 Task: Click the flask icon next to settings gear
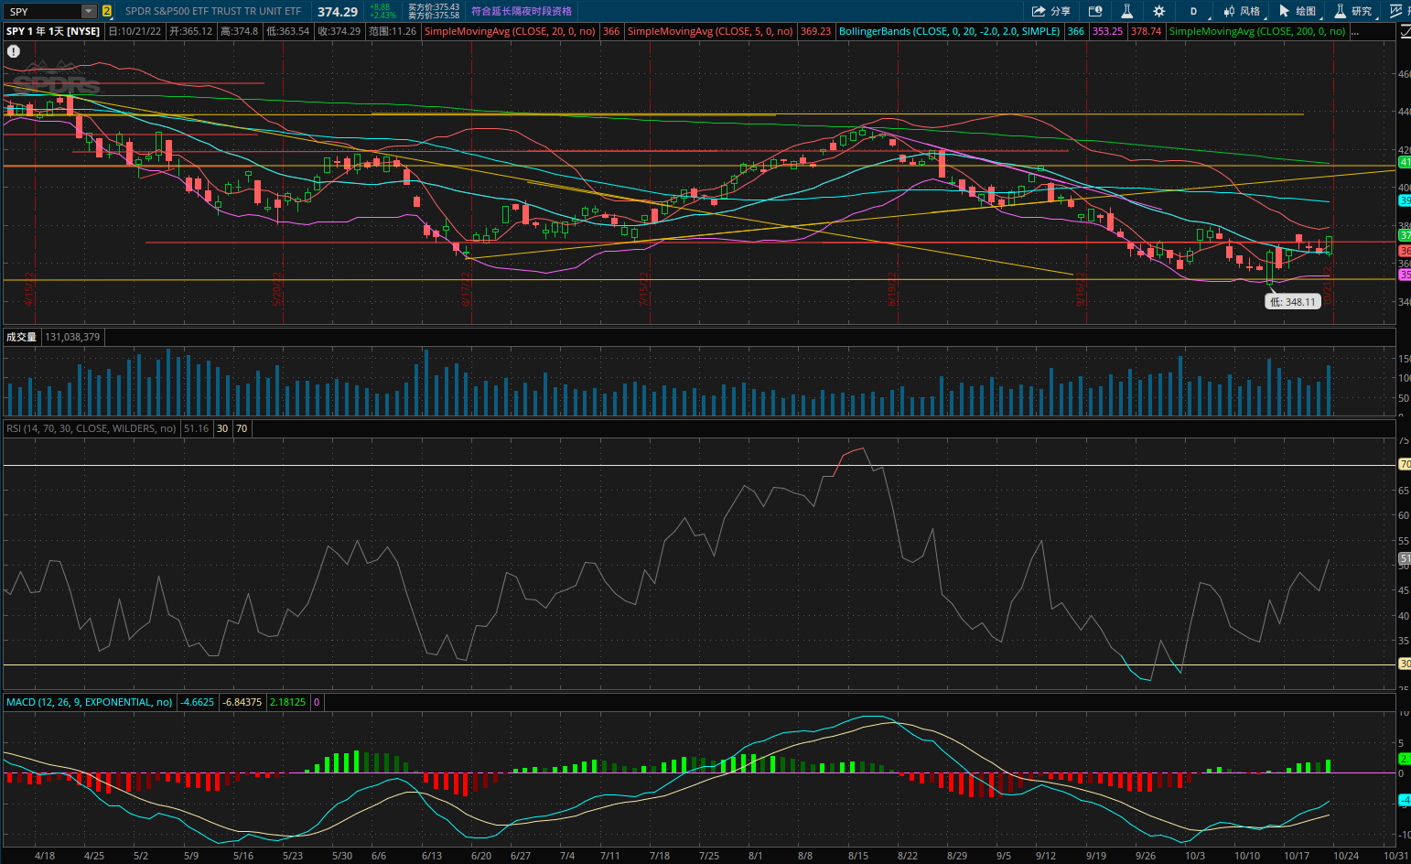click(1127, 11)
